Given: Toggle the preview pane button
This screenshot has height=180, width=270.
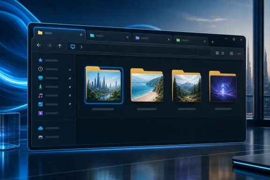Looking at the screenshot, I should click(x=232, y=53).
